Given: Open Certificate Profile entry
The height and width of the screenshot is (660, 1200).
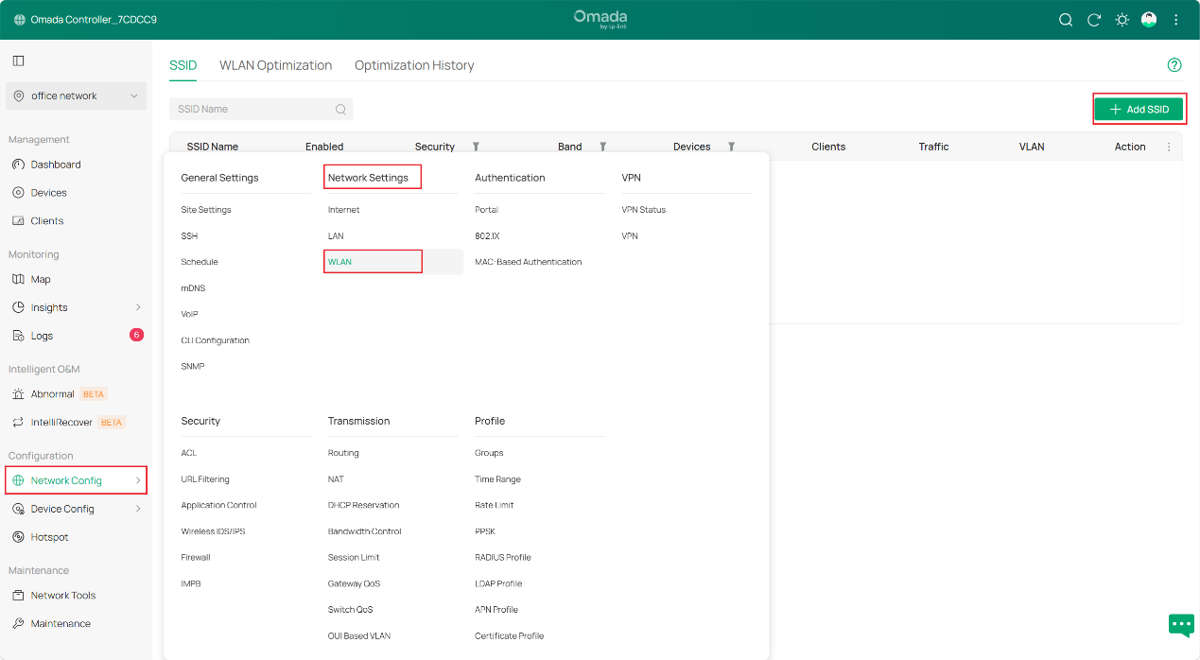Looking at the screenshot, I should (x=510, y=636).
